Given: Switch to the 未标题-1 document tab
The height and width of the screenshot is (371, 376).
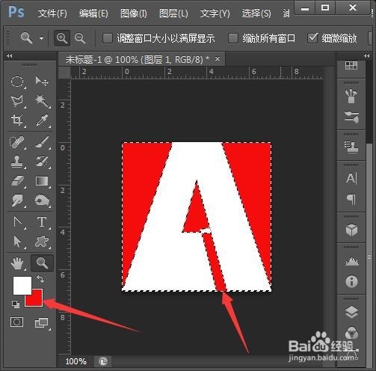Looking at the screenshot, I should tap(137, 60).
